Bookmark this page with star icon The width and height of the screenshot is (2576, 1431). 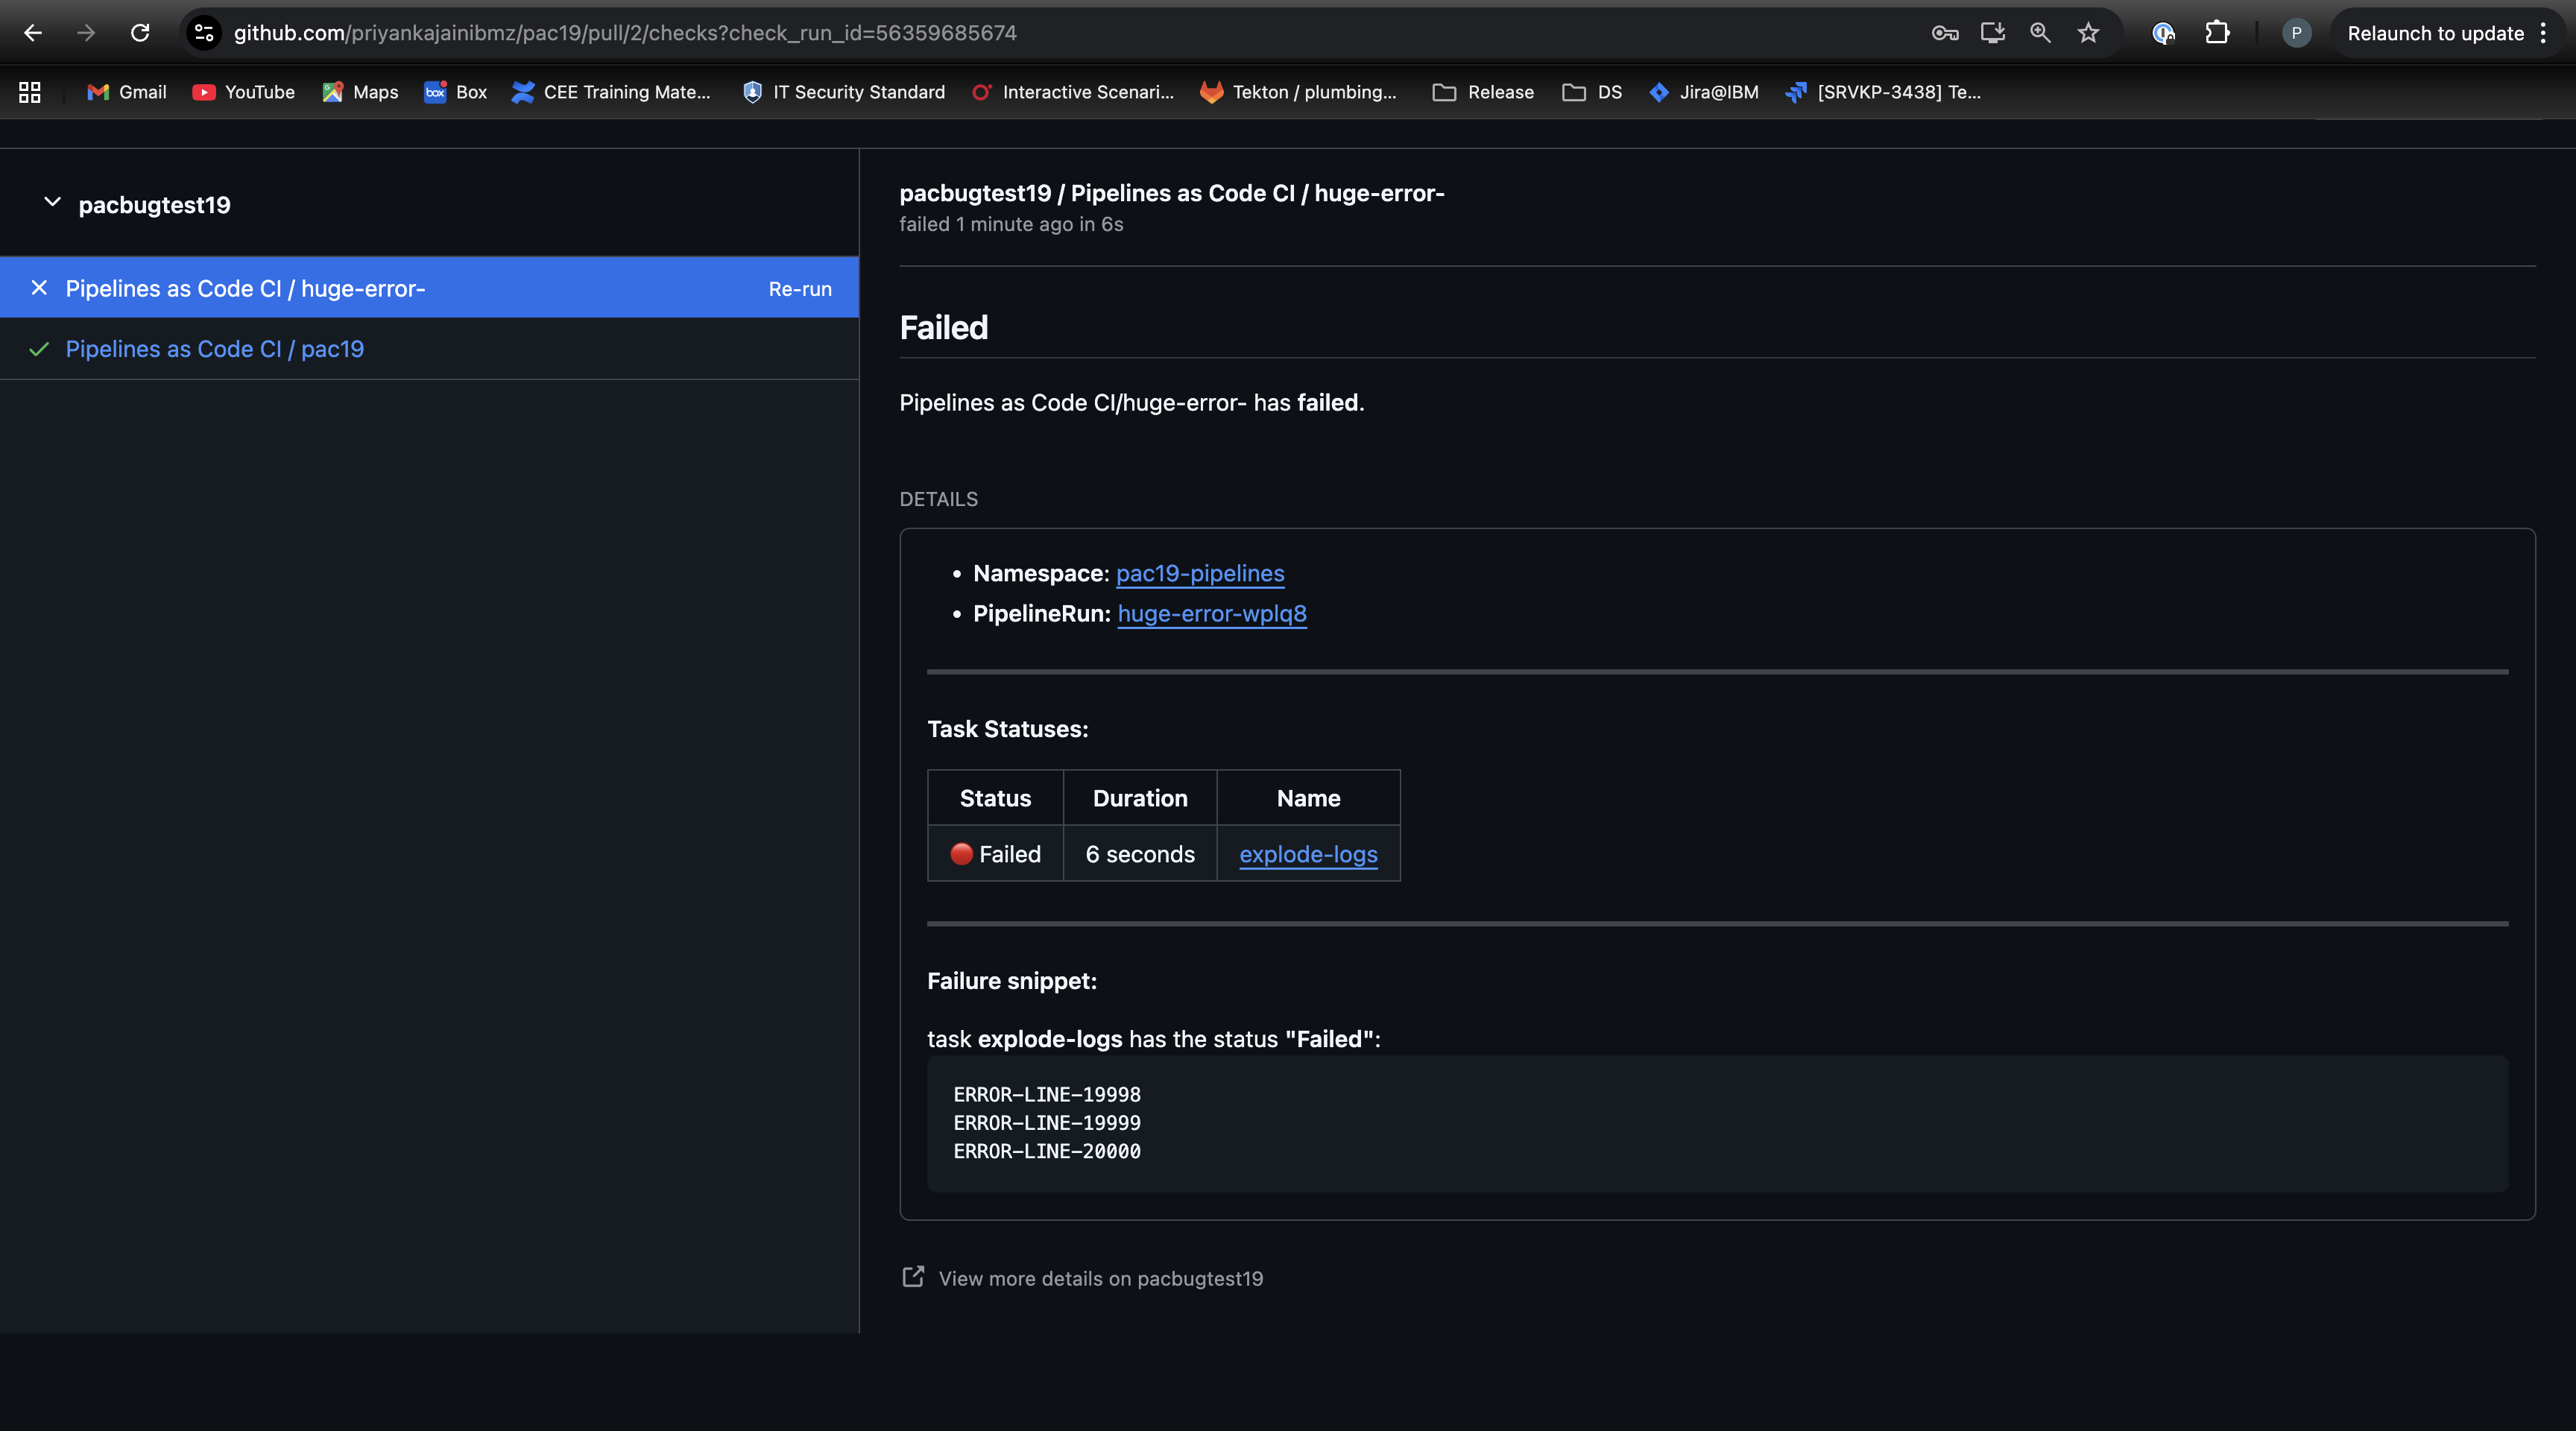(x=2088, y=33)
